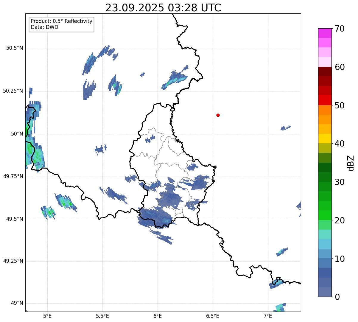Click the 50.25°N latitude label

click(x=13, y=91)
